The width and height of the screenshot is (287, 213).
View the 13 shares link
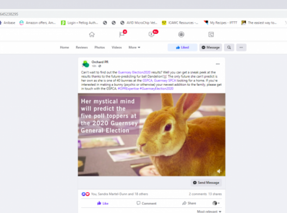coord(215,194)
